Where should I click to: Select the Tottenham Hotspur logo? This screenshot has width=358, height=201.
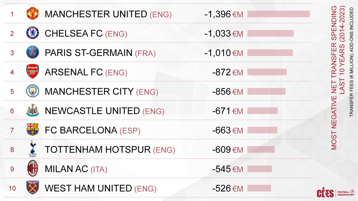pyautogui.click(x=32, y=148)
